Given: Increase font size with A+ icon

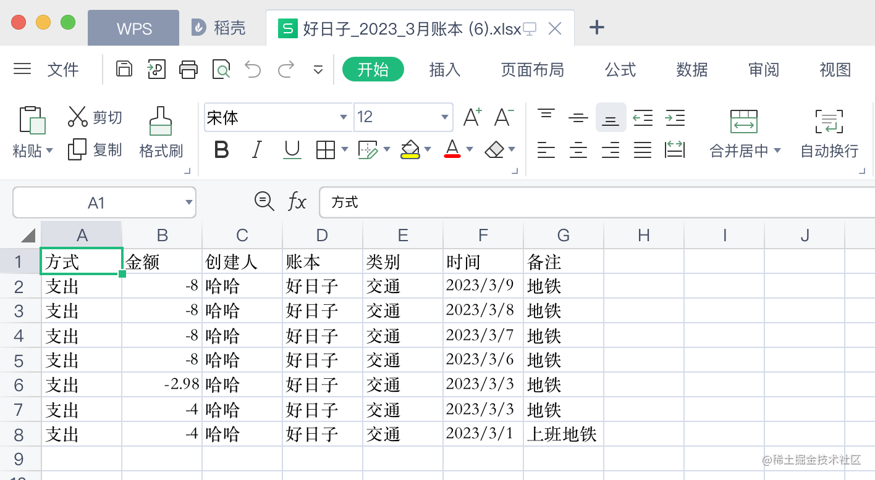Looking at the screenshot, I should [x=472, y=117].
